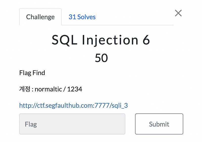The image size is (202, 142).
Task: Click the word "Solves" in the tab bar
Action: tap(86, 17)
